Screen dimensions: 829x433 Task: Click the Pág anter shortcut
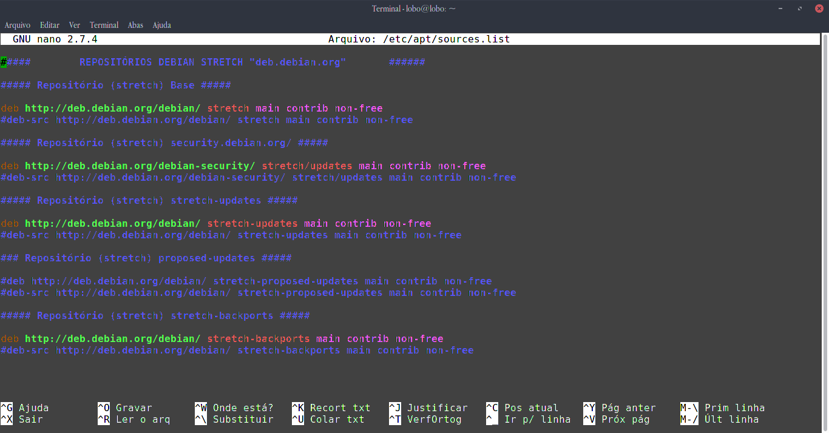click(629, 408)
